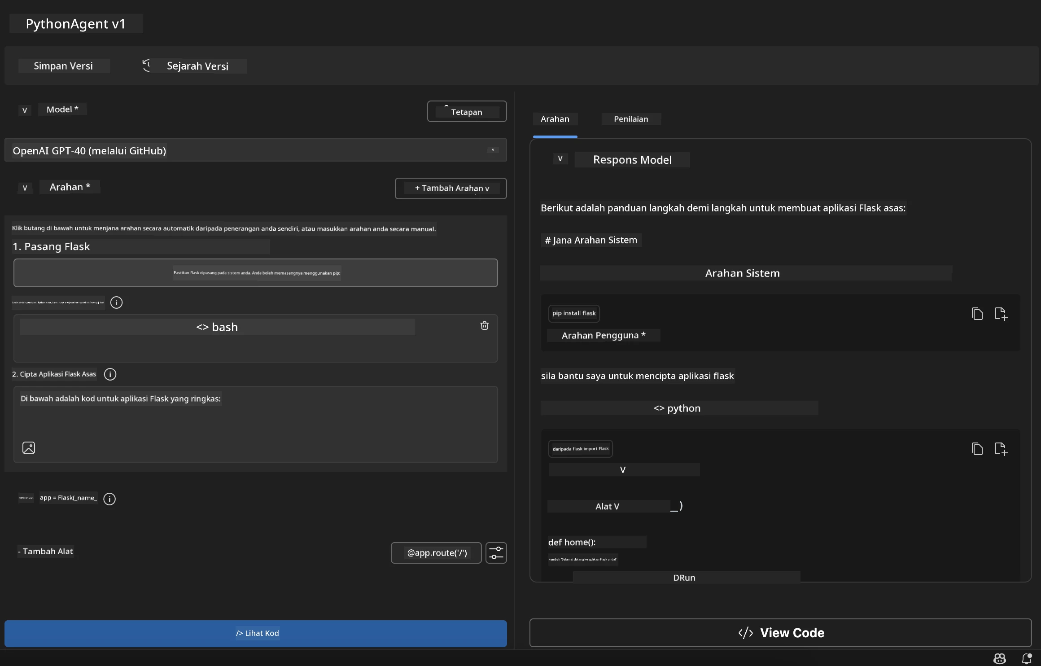Click the 'Arahan Sistem' heading

point(743,273)
